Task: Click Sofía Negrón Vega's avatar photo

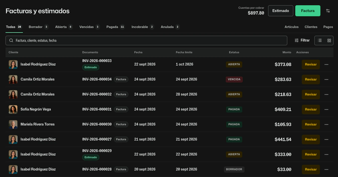Action: pyautogui.click(x=13, y=109)
